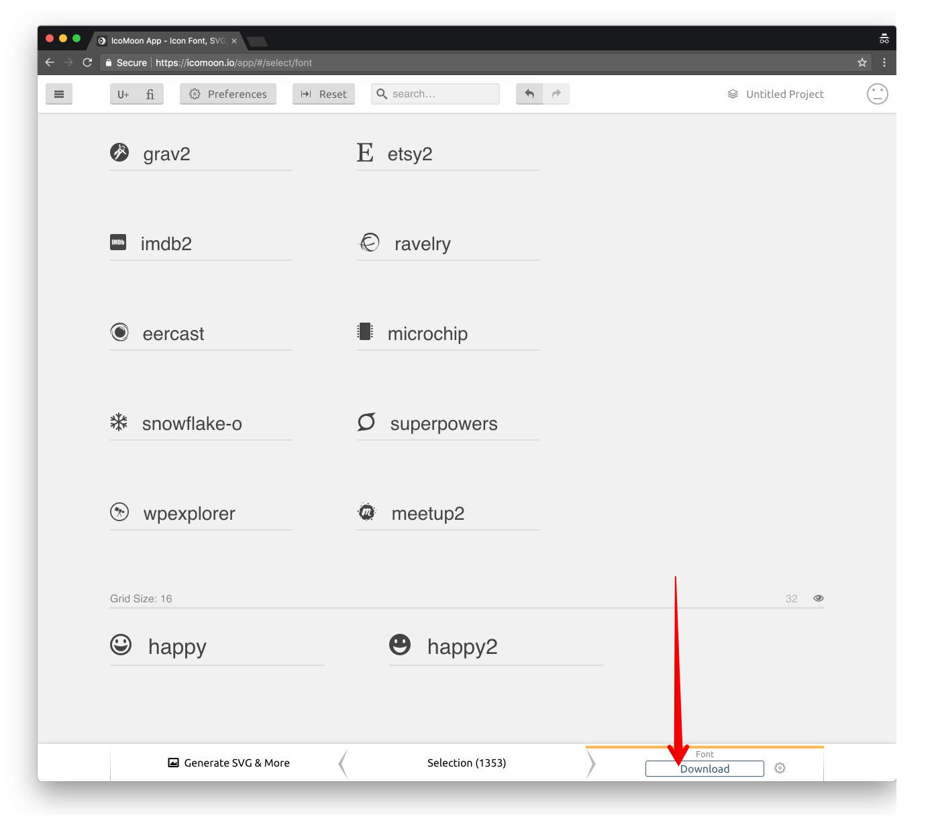Select the snowflake-o icon glyph
This screenshot has height=831, width=934.
point(119,422)
